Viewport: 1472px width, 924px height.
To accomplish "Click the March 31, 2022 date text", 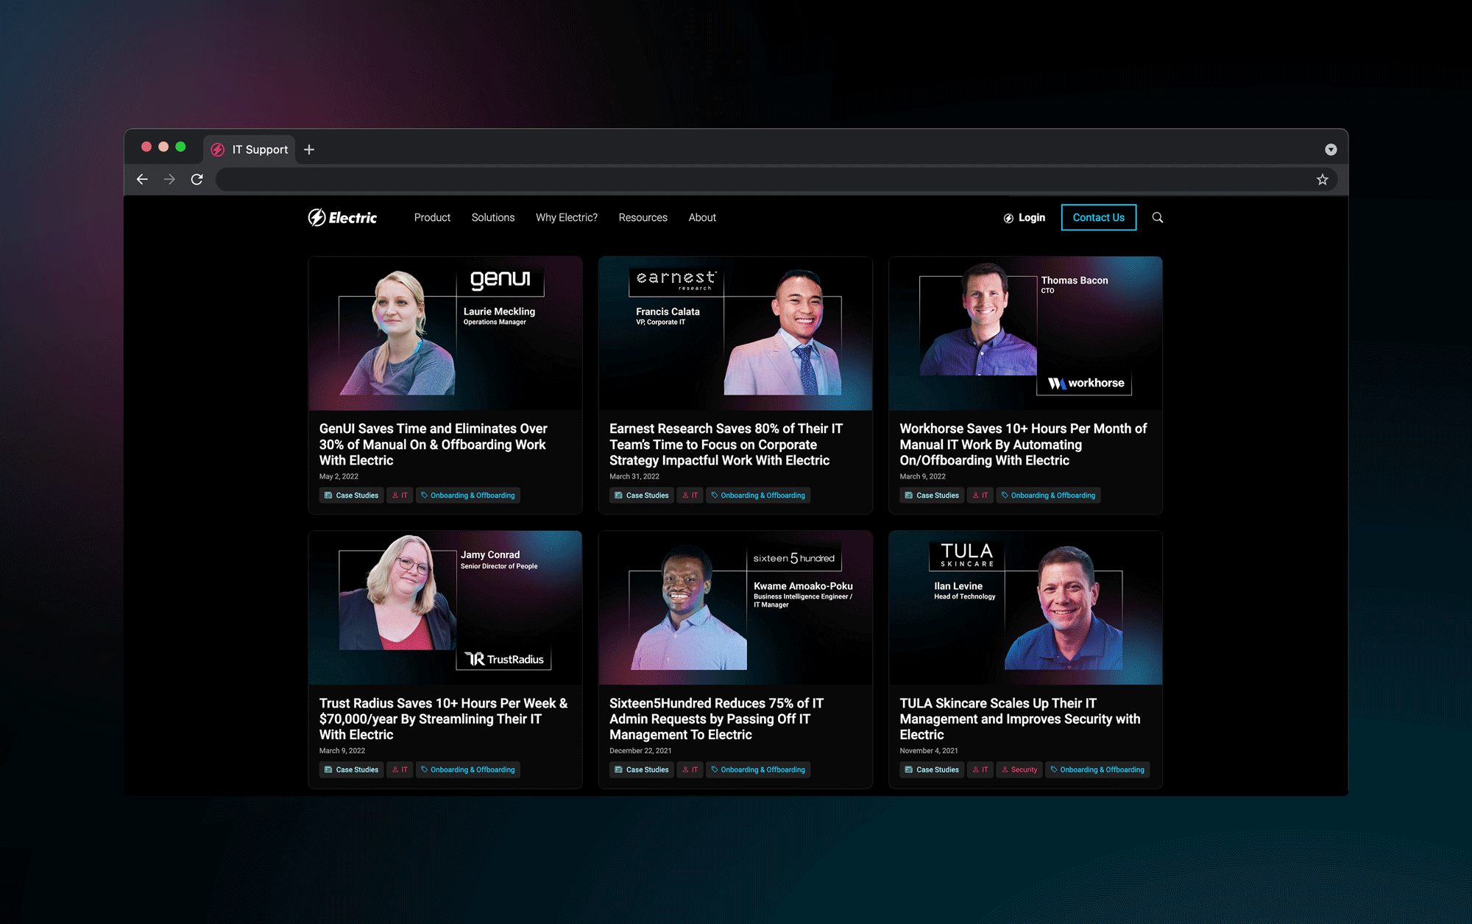I will pyautogui.click(x=634, y=477).
